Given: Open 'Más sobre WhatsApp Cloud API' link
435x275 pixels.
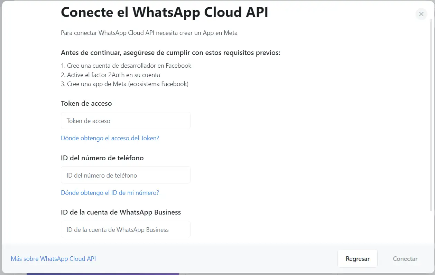Looking at the screenshot, I should [x=53, y=259].
